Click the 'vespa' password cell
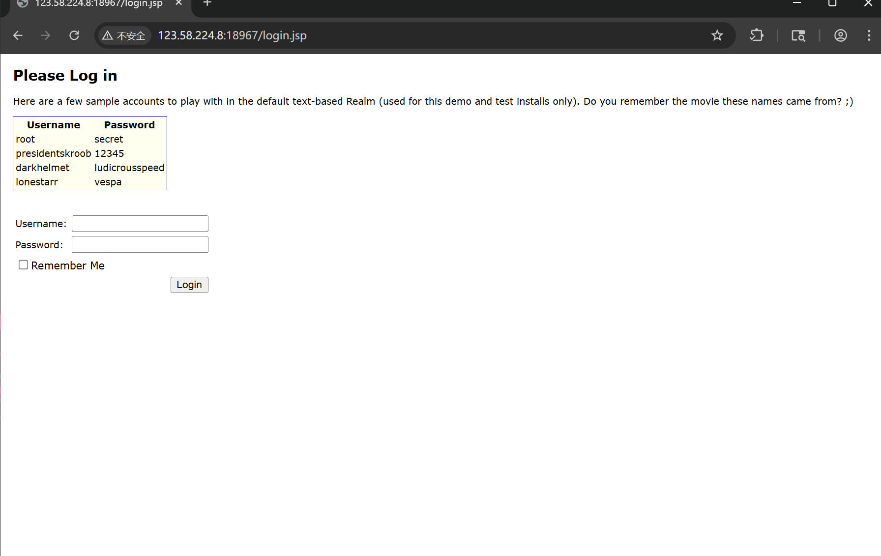 pyautogui.click(x=108, y=182)
